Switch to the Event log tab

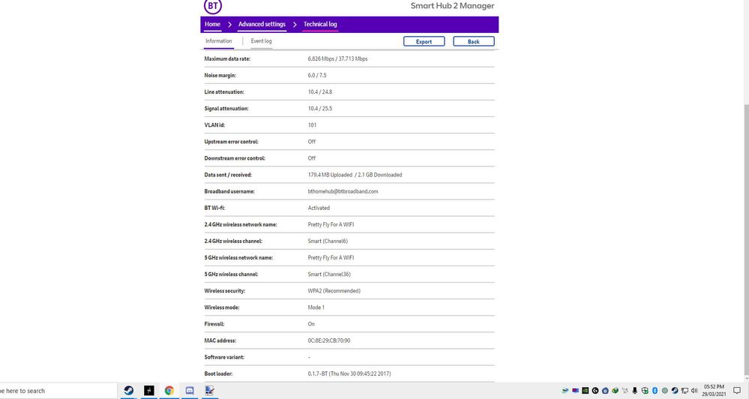tap(261, 41)
